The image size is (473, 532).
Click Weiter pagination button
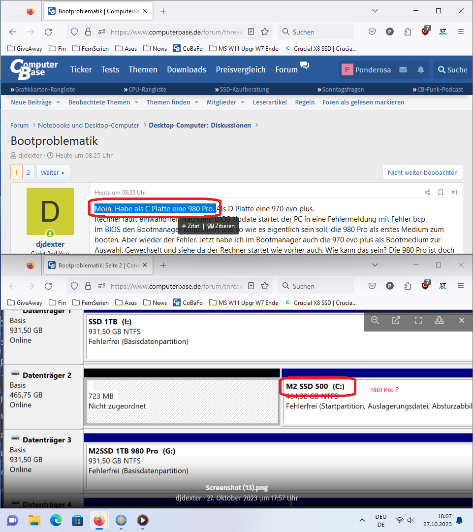pos(53,172)
